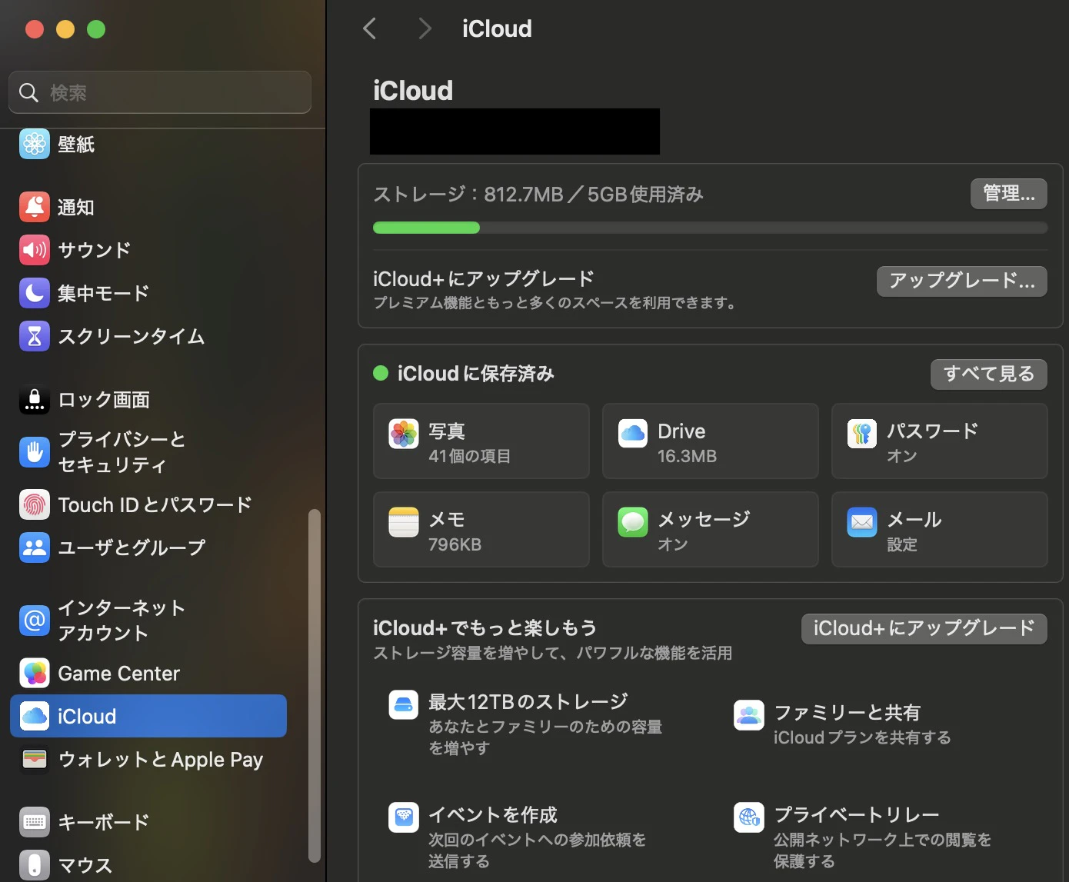Select プライバシーとセキュリティ hand icon
The image size is (1069, 882).
(x=35, y=451)
